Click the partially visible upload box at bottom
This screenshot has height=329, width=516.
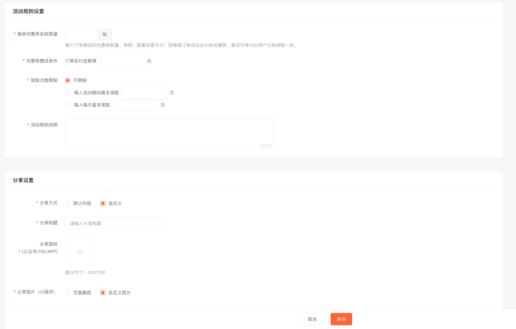pyautogui.click(x=80, y=307)
